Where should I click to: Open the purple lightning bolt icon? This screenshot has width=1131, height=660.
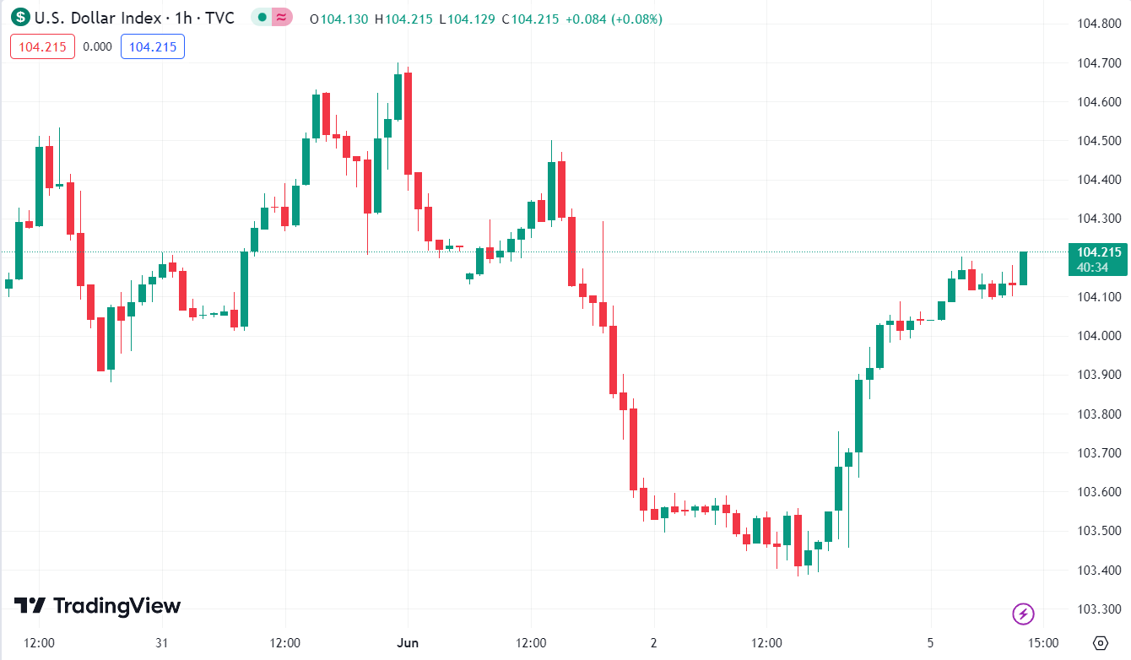coord(1023,614)
